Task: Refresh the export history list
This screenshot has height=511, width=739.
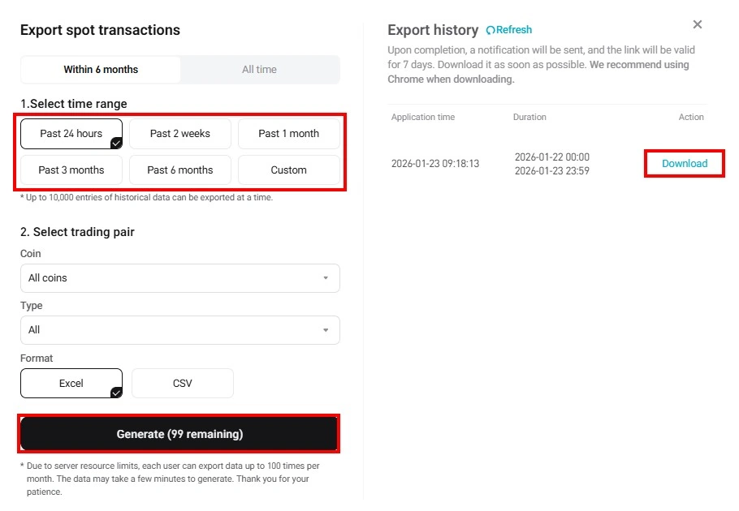Action: pos(508,30)
